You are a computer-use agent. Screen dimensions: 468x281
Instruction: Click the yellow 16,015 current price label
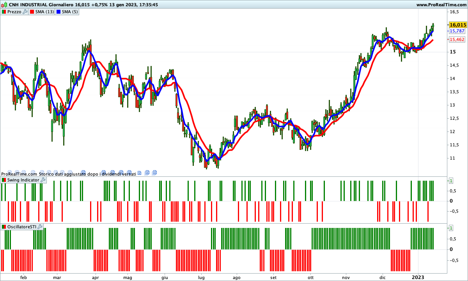pos(458,25)
